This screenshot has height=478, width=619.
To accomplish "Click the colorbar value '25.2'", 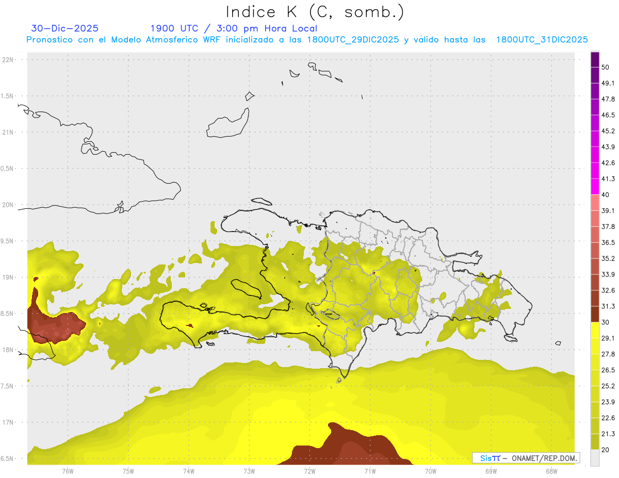I will pos(608,386).
